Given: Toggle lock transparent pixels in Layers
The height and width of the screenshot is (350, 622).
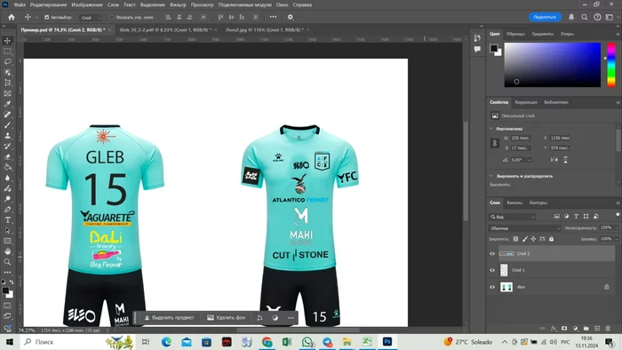Looking at the screenshot, I should click(x=515, y=239).
